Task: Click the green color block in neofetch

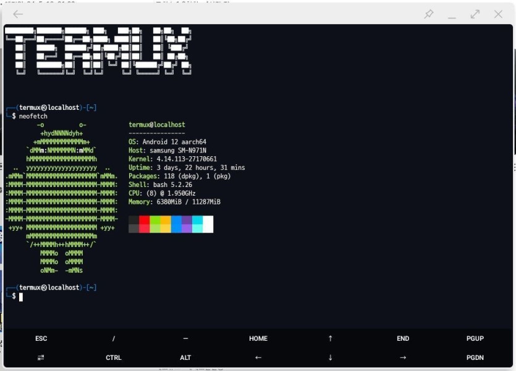Action: tap(155, 225)
